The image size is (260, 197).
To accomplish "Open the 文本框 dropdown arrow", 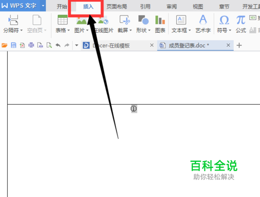I will [190, 31].
